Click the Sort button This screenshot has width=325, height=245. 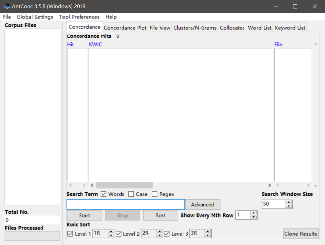(x=160, y=215)
